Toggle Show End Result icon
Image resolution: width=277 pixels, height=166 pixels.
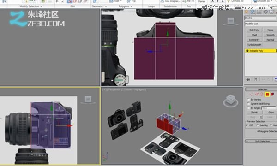click(x=256, y=80)
